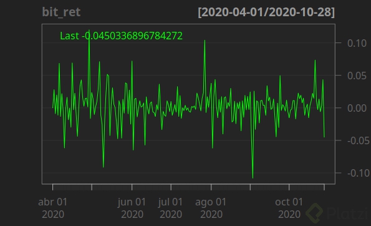Image resolution: width=371 pixels, height=226 pixels.
Task: Click the 0.05 y-axis label
Action: tap(357, 76)
